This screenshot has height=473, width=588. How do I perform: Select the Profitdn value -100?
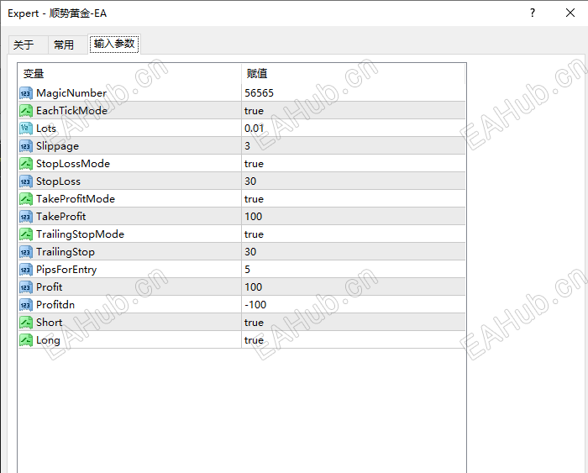255,305
